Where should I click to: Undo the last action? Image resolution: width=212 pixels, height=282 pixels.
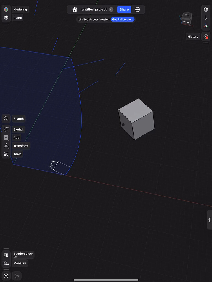pos(6,276)
